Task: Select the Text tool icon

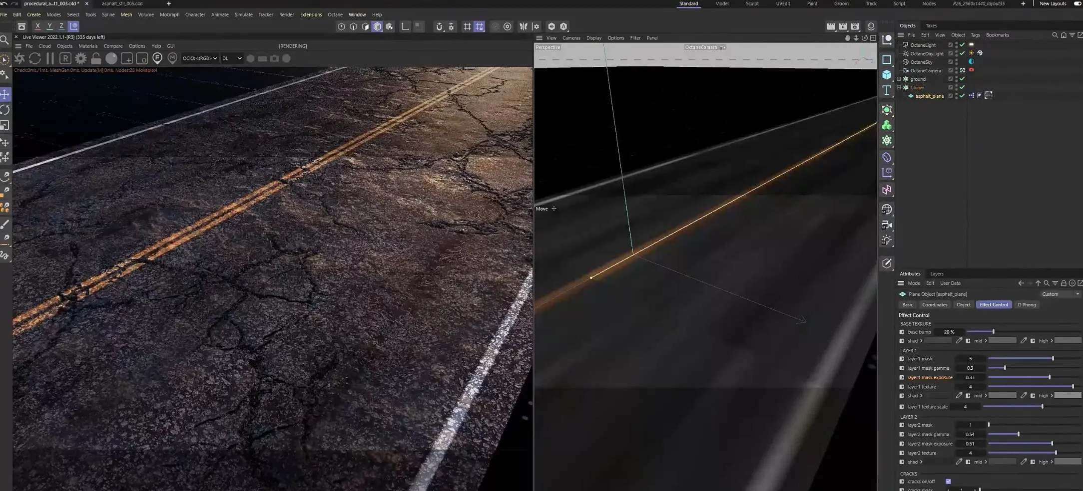Action: [x=887, y=90]
